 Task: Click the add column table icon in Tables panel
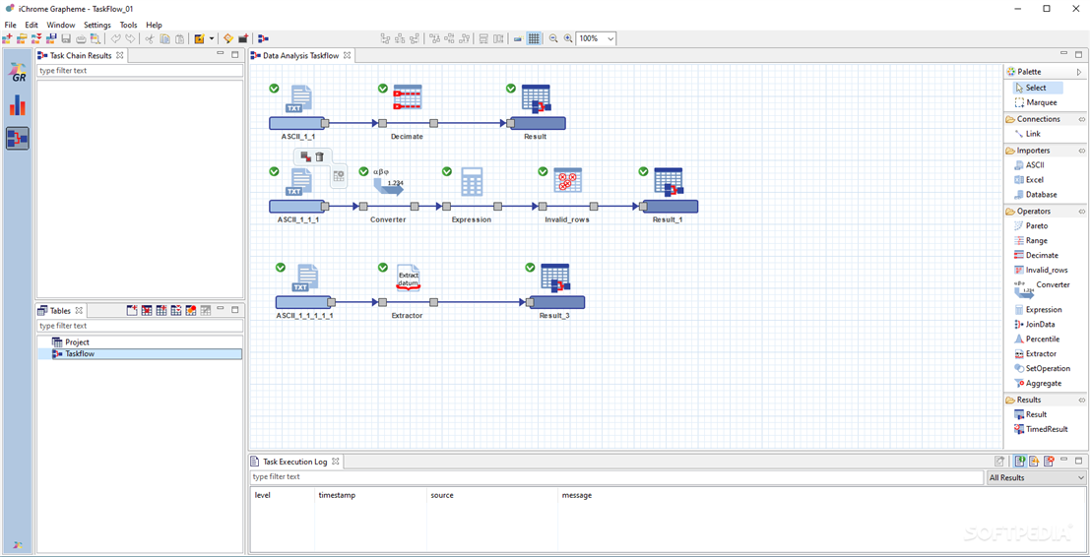click(x=161, y=310)
